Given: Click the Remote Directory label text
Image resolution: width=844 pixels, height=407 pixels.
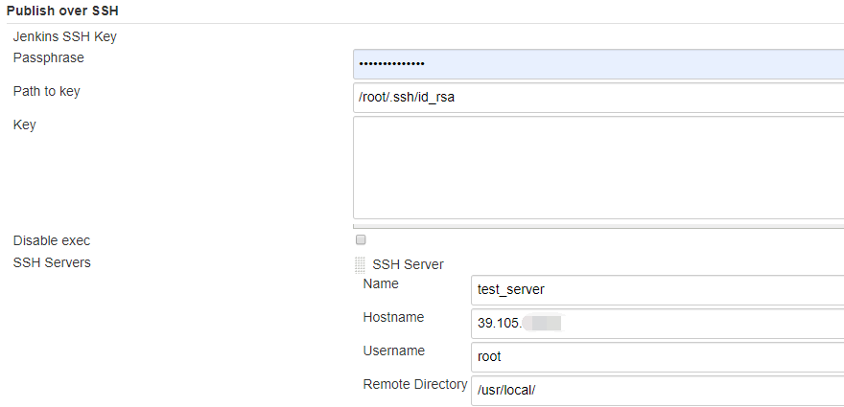Looking at the screenshot, I should [415, 384].
